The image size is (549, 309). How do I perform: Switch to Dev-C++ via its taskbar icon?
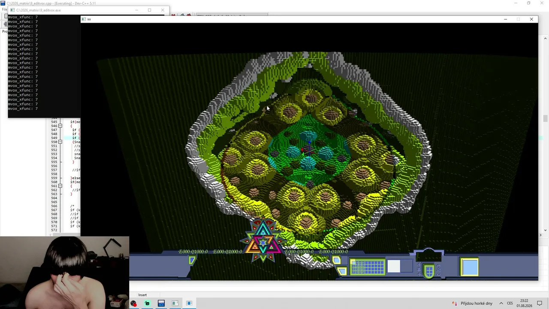click(161, 303)
